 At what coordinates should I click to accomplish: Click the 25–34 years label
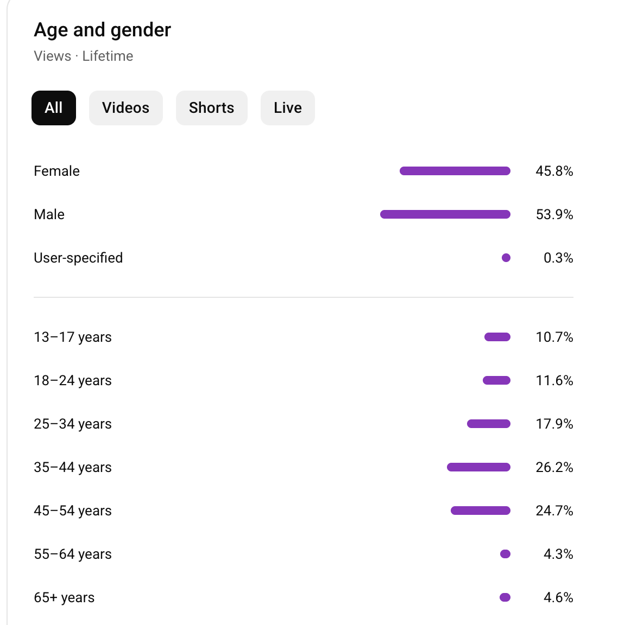pos(73,424)
